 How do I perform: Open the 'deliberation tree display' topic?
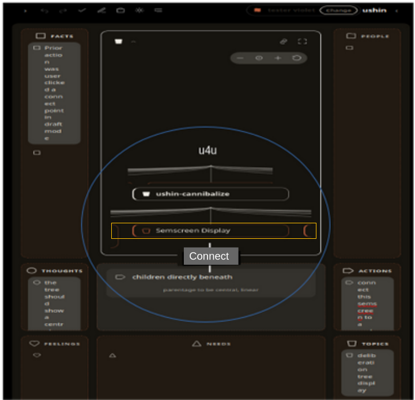pyautogui.click(x=367, y=373)
